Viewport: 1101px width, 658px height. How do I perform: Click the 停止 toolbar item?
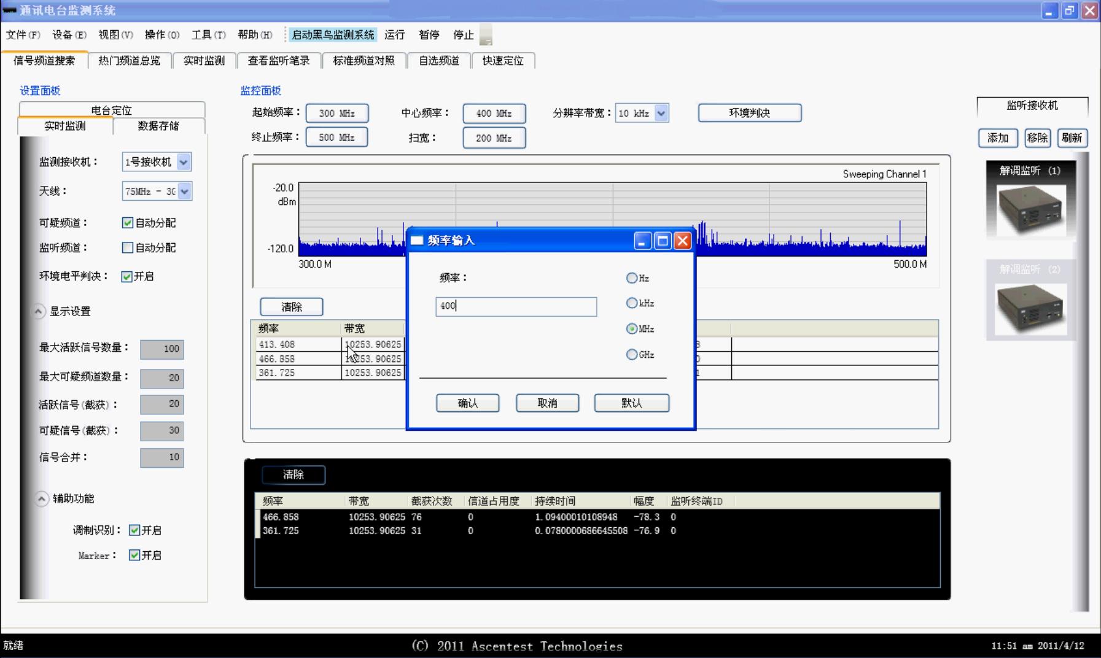[x=464, y=35]
